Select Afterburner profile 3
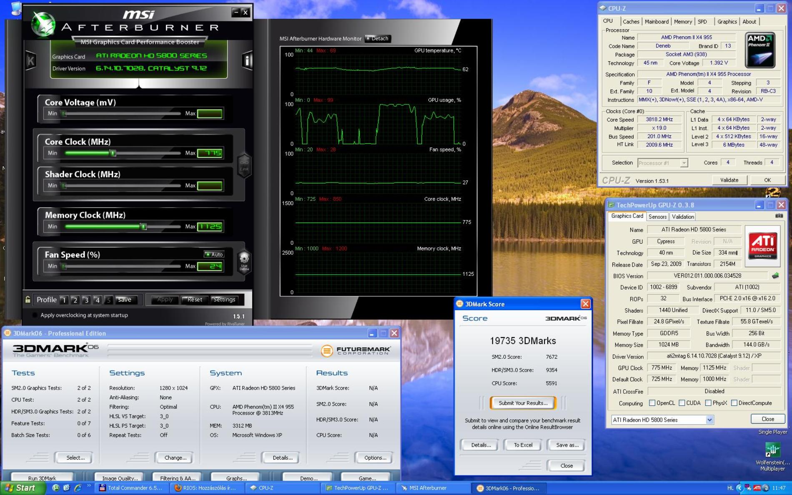 [86, 300]
